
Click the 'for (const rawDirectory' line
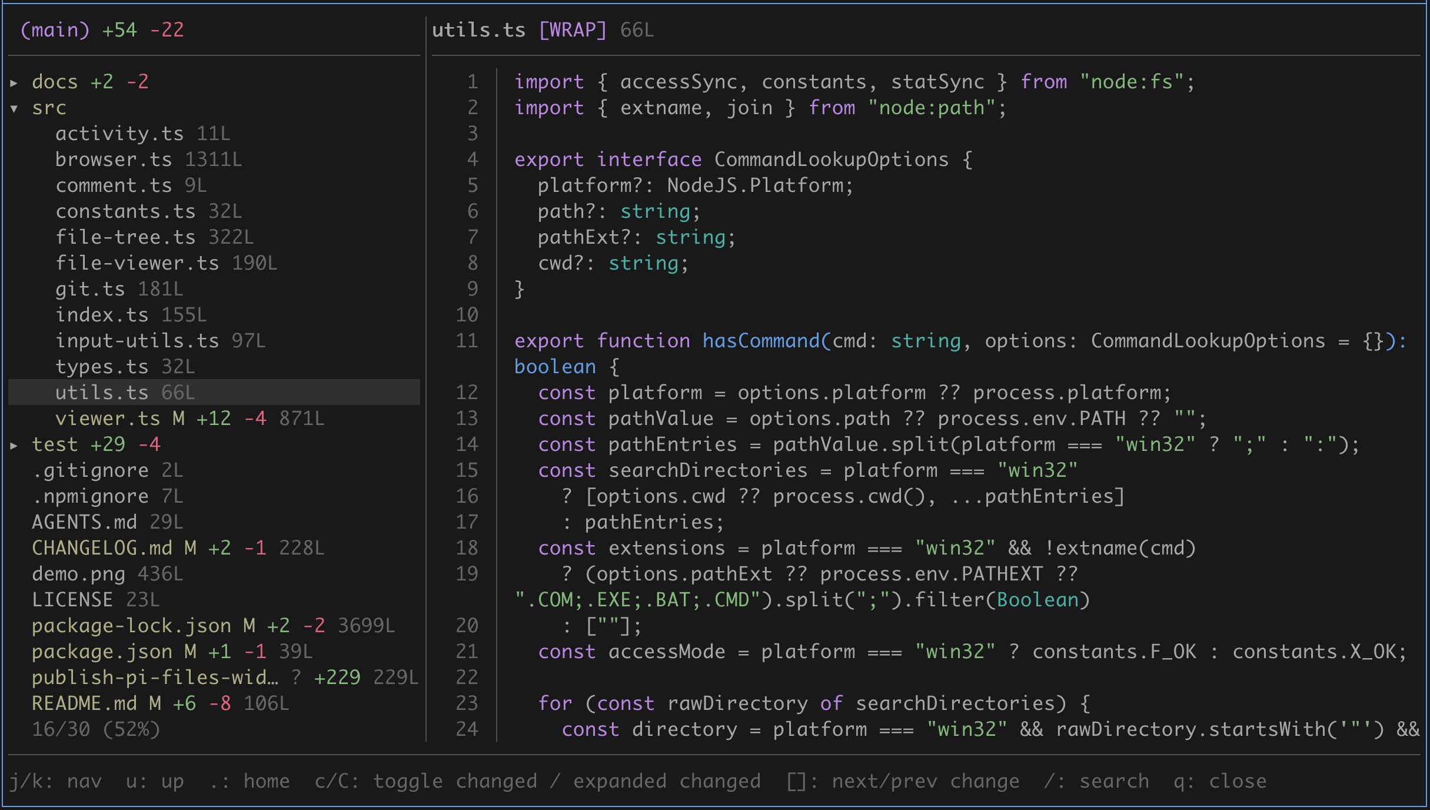814,703
